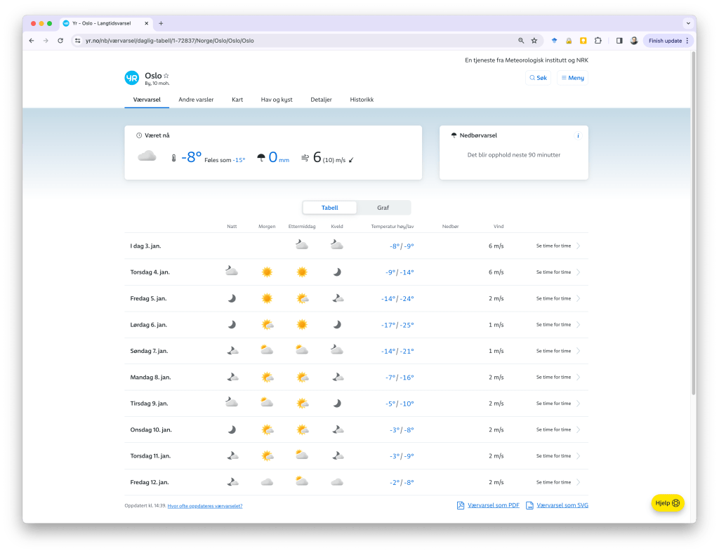Click the Søk button
The image size is (719, 553).
click(538, 78)
